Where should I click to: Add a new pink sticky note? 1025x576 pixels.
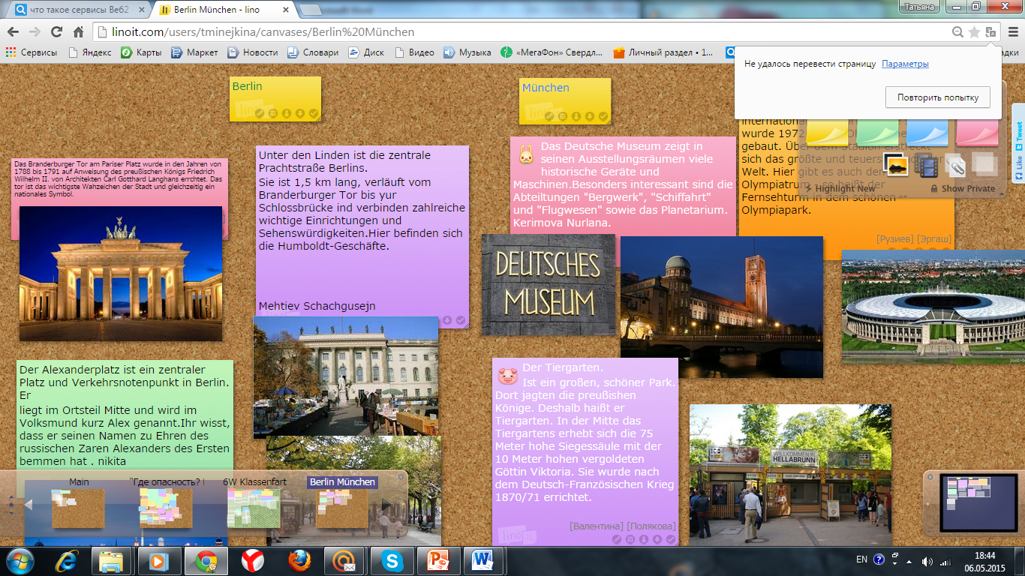pyautogui.click(x=978, y=133)
